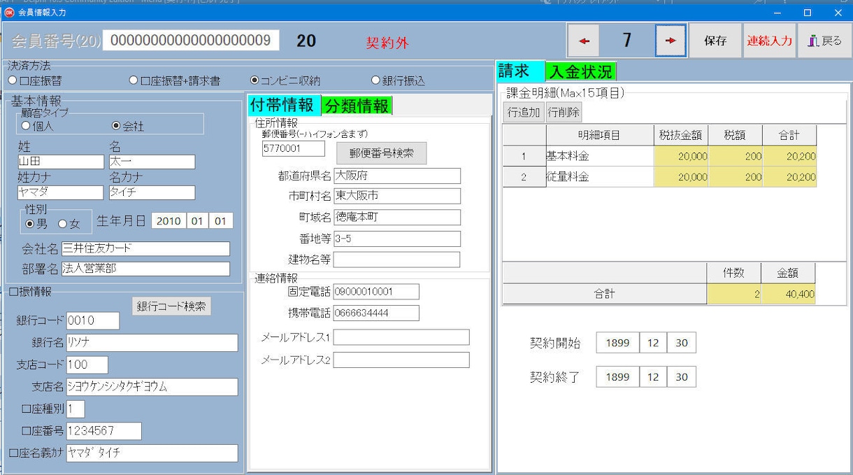Select 女 gender option

click(x=69, y=223)
